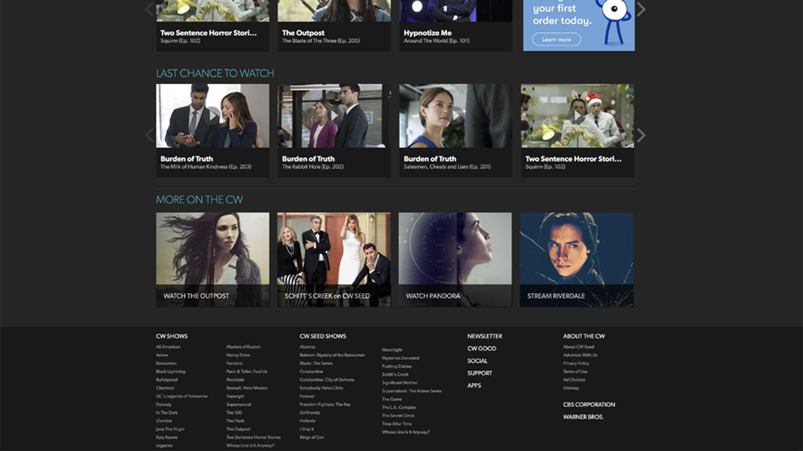Viewport: 803px width, 451px height.
Task: Open Moonlight in CW Seed Shows
Action: (392, 350)
